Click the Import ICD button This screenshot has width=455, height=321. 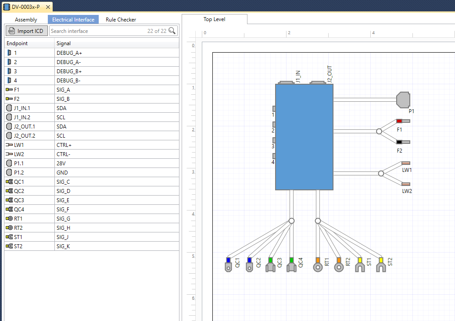(x=26, y=31)
